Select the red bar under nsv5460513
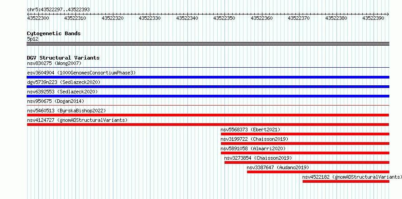The height and width of the screenshot is (199, 402). click(x=208, y=115)
